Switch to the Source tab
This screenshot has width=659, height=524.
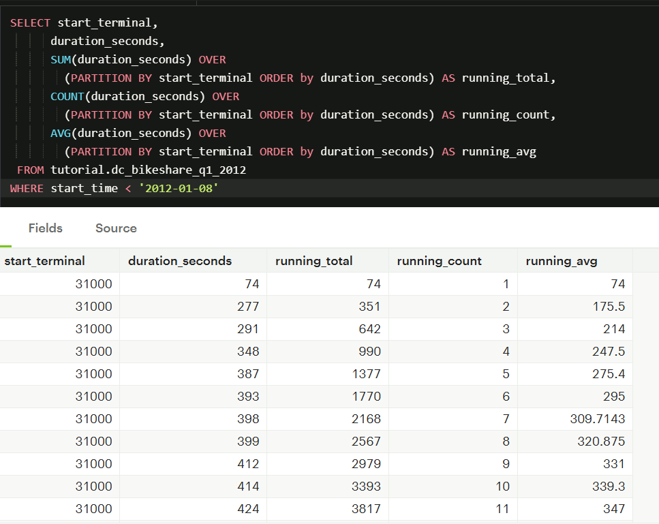tap(116, 228)
